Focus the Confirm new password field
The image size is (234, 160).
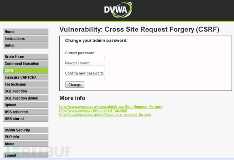[85, 78]
